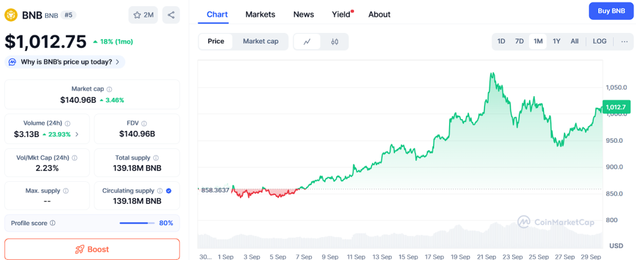Click the Total supply info icon
636x260 pixels.
pyautogui.click(x=156, y=158)
